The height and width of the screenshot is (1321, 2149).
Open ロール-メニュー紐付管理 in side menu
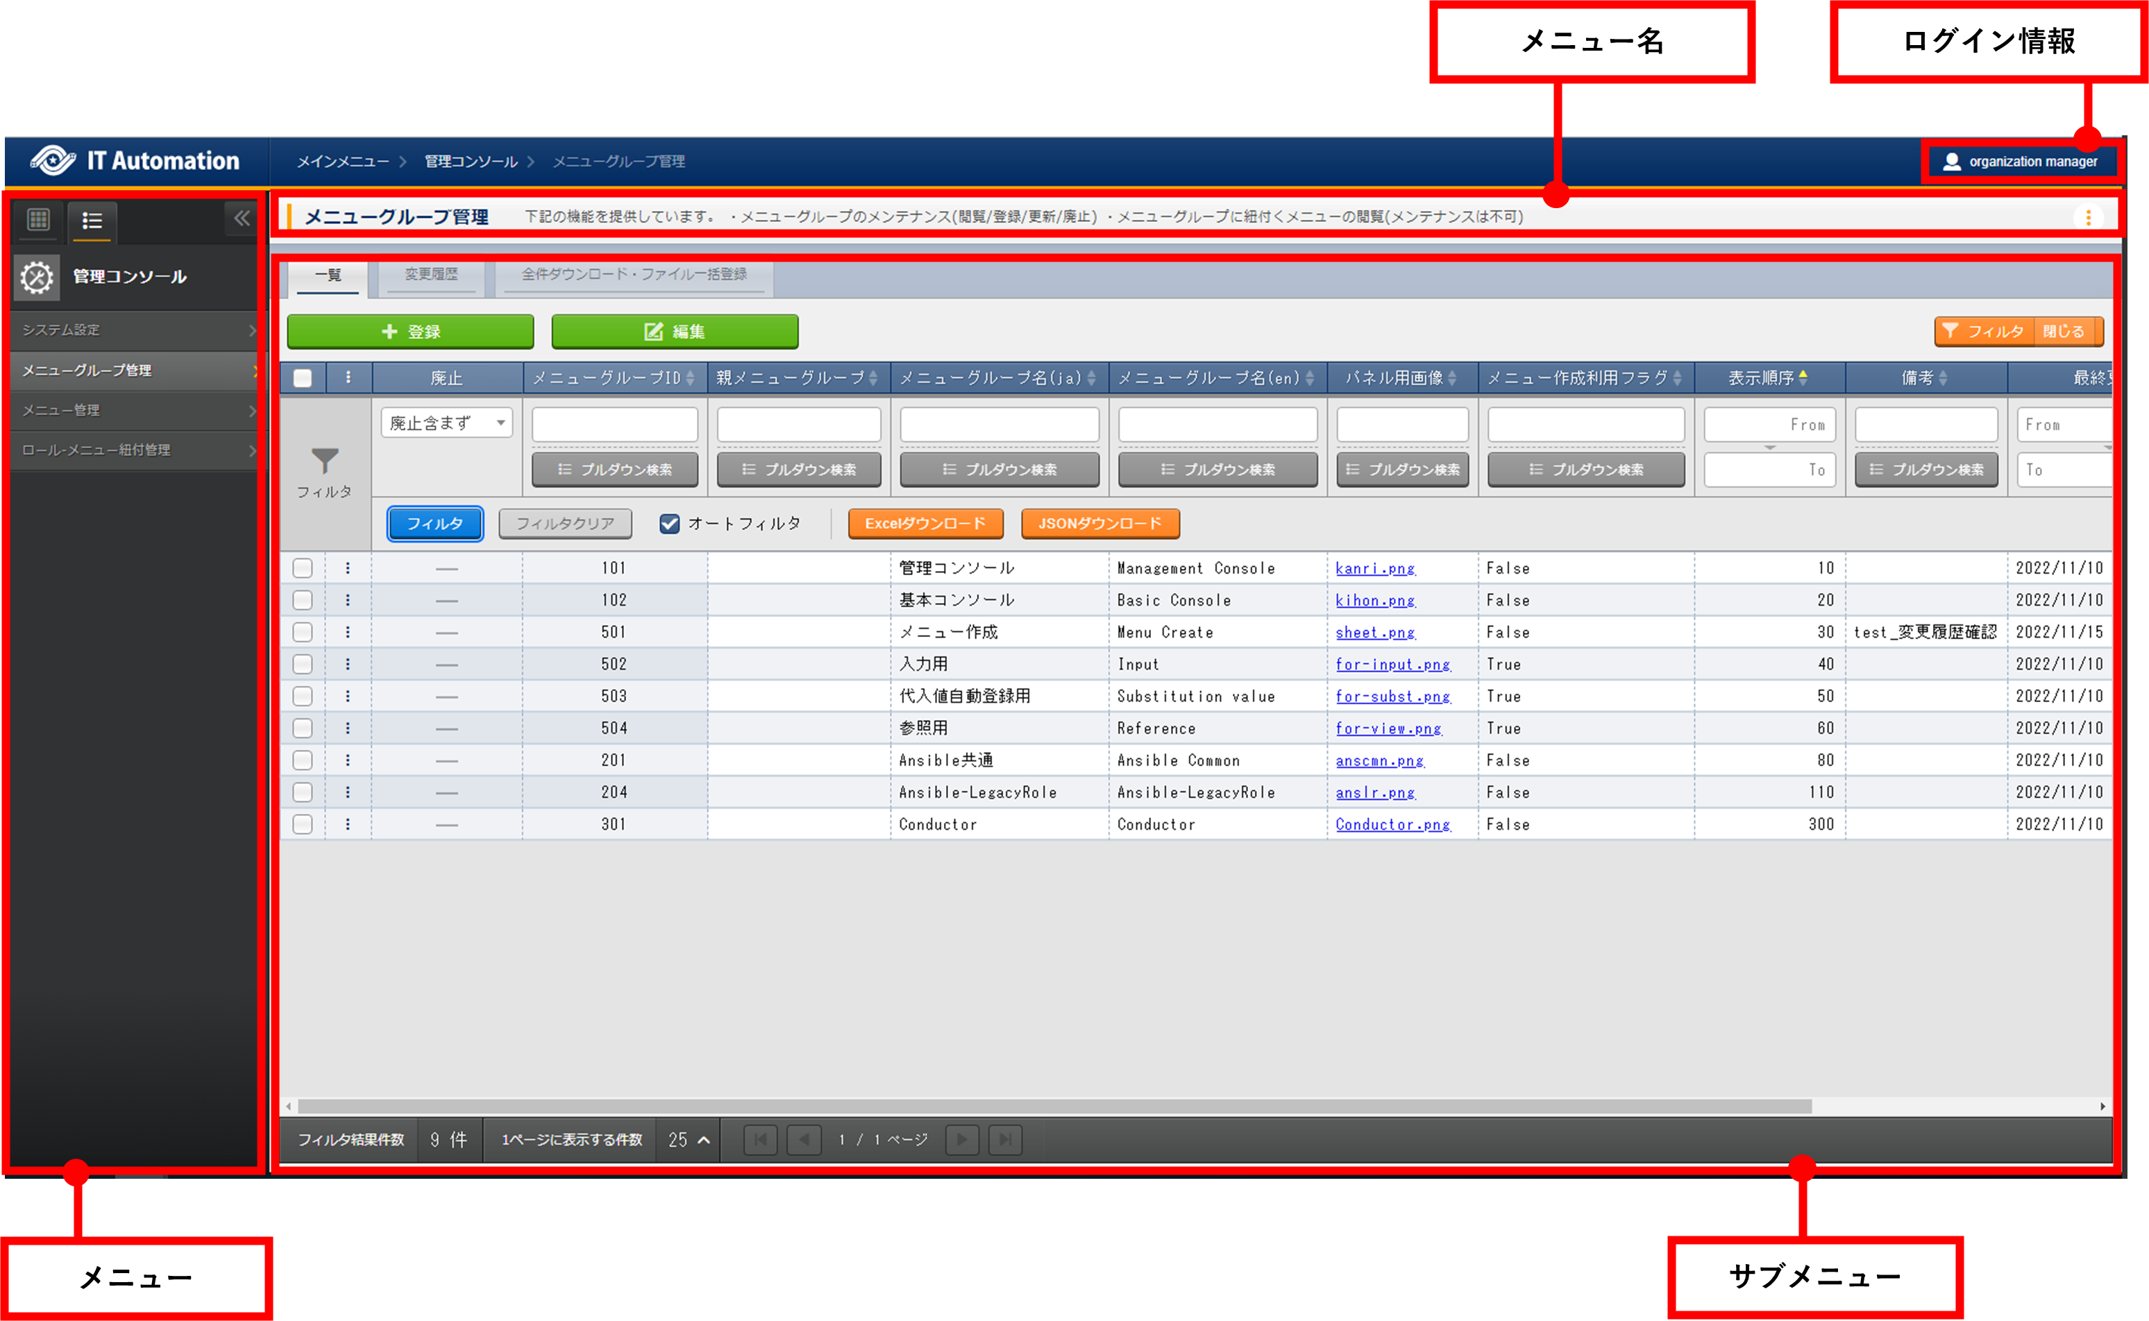136,451
